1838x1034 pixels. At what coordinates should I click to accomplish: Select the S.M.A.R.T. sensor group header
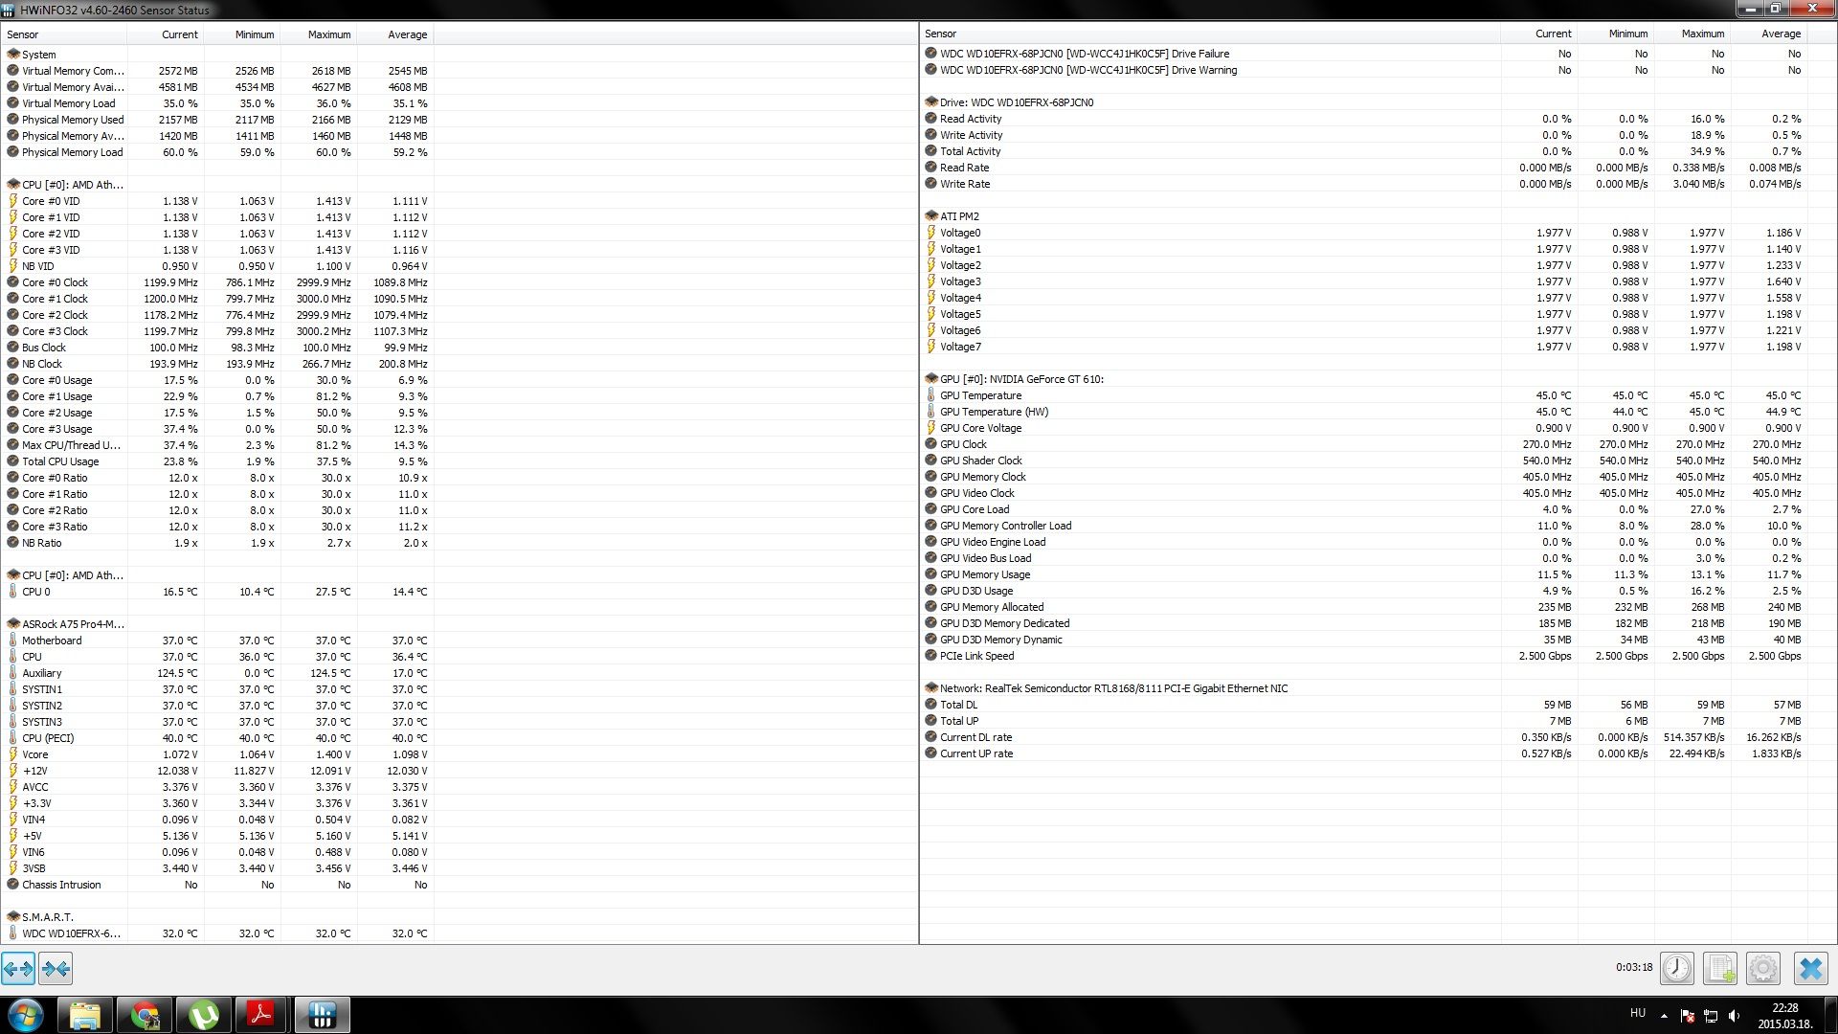point(47,917)
